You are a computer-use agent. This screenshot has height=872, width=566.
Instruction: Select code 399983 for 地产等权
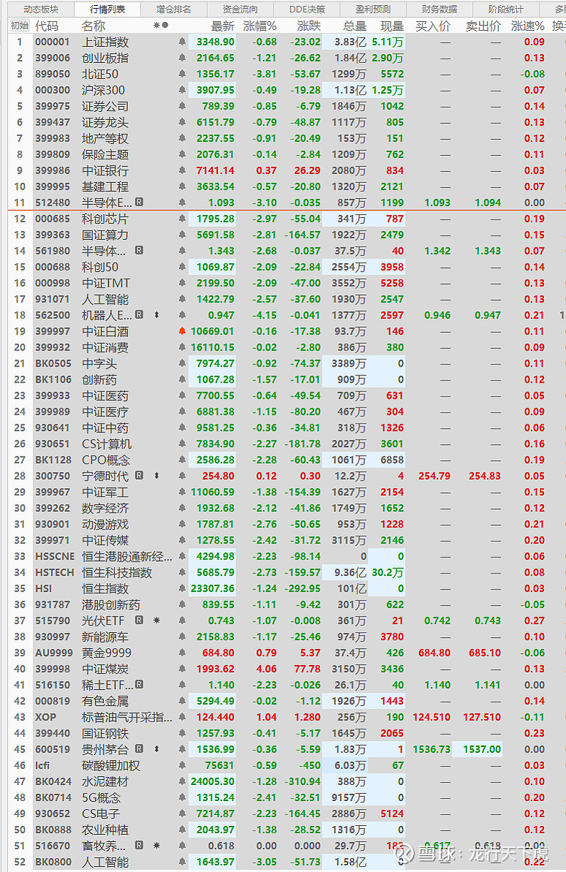(x=52, y=138)
